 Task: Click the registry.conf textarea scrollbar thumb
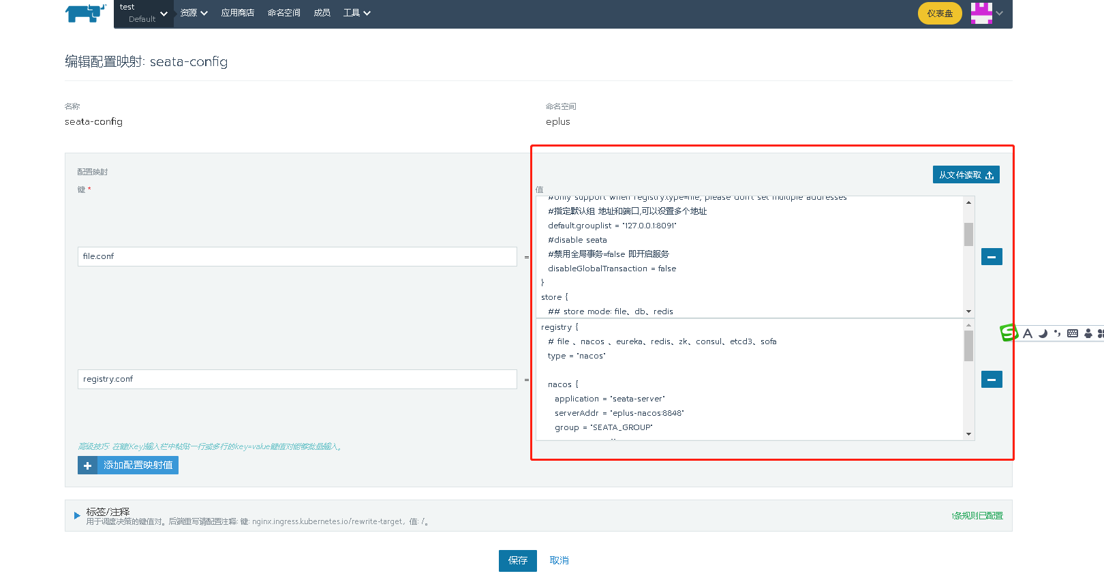(968, 346)
